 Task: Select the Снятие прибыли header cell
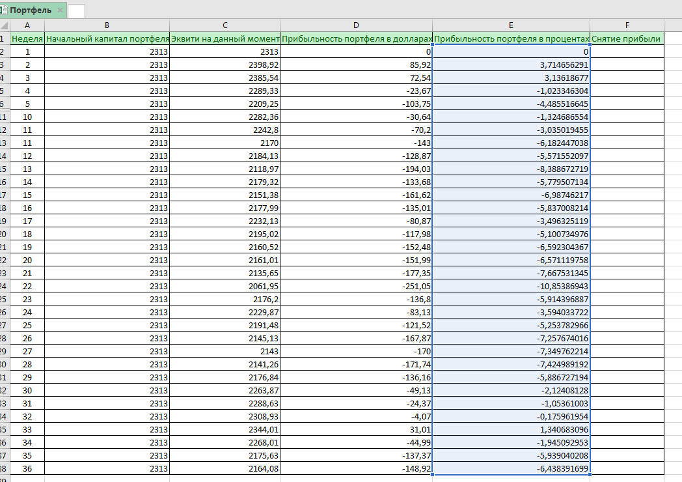[627, 38]
